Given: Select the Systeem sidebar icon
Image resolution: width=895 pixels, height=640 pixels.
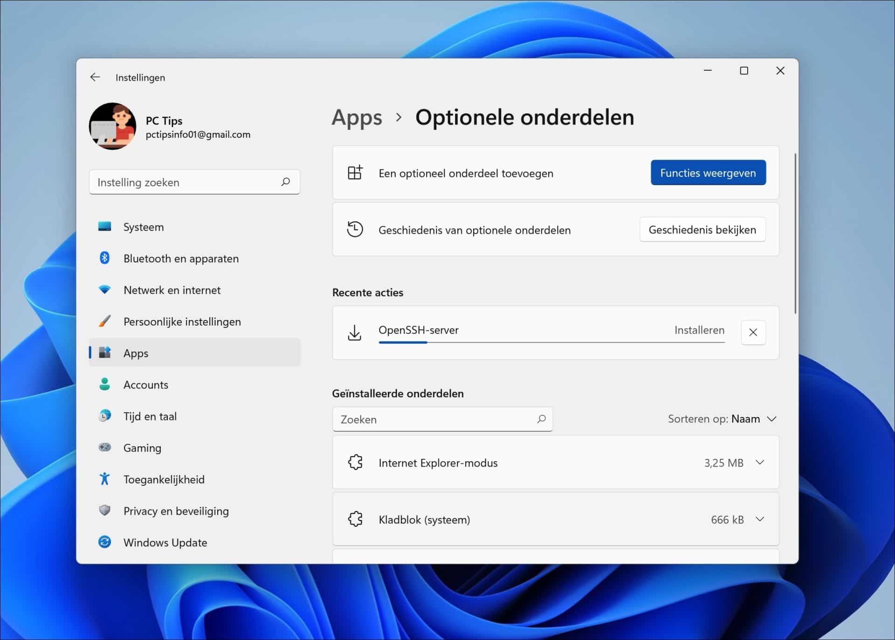Looking at the screenshot, I should (105, 227).
